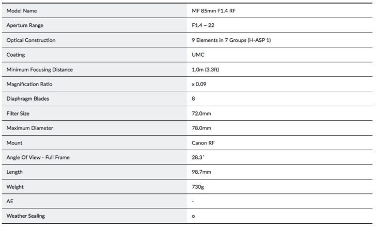Click the Model Name label
Screen dimensions: 377x228
pyautogui.click(x=22, y=11)
